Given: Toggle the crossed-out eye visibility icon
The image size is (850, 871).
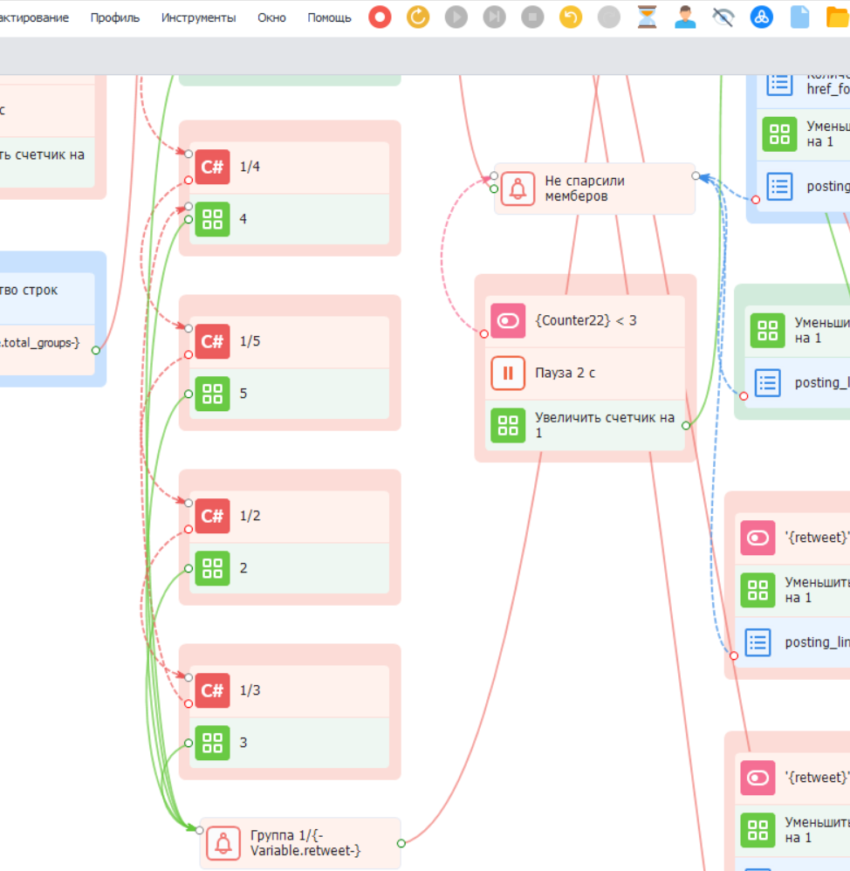Looking at the screenshot, I should pos(723,17).
